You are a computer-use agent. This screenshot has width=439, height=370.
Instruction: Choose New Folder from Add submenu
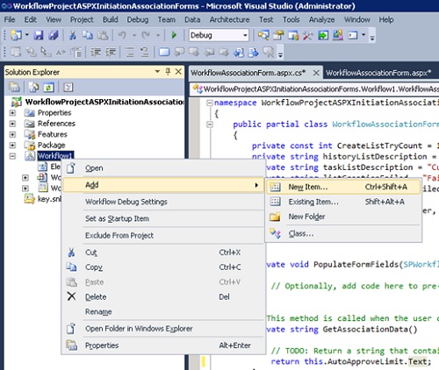coord(343,217)
